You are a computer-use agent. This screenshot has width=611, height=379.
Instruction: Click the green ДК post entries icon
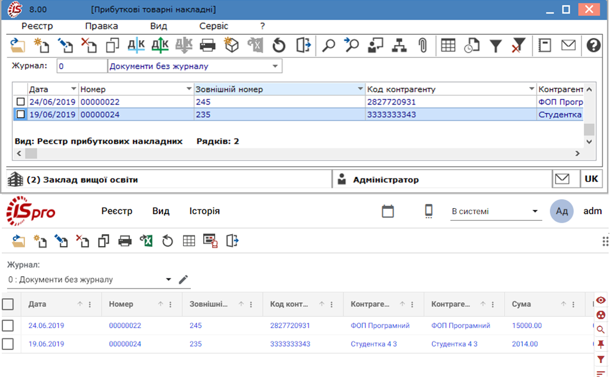[x=160, y=46]
